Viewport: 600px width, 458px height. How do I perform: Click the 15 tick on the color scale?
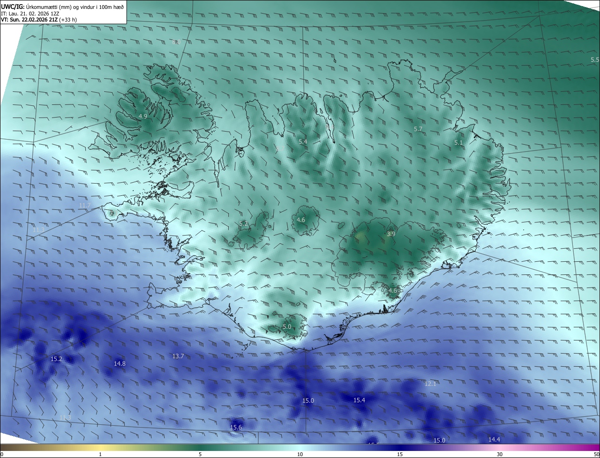400,455
